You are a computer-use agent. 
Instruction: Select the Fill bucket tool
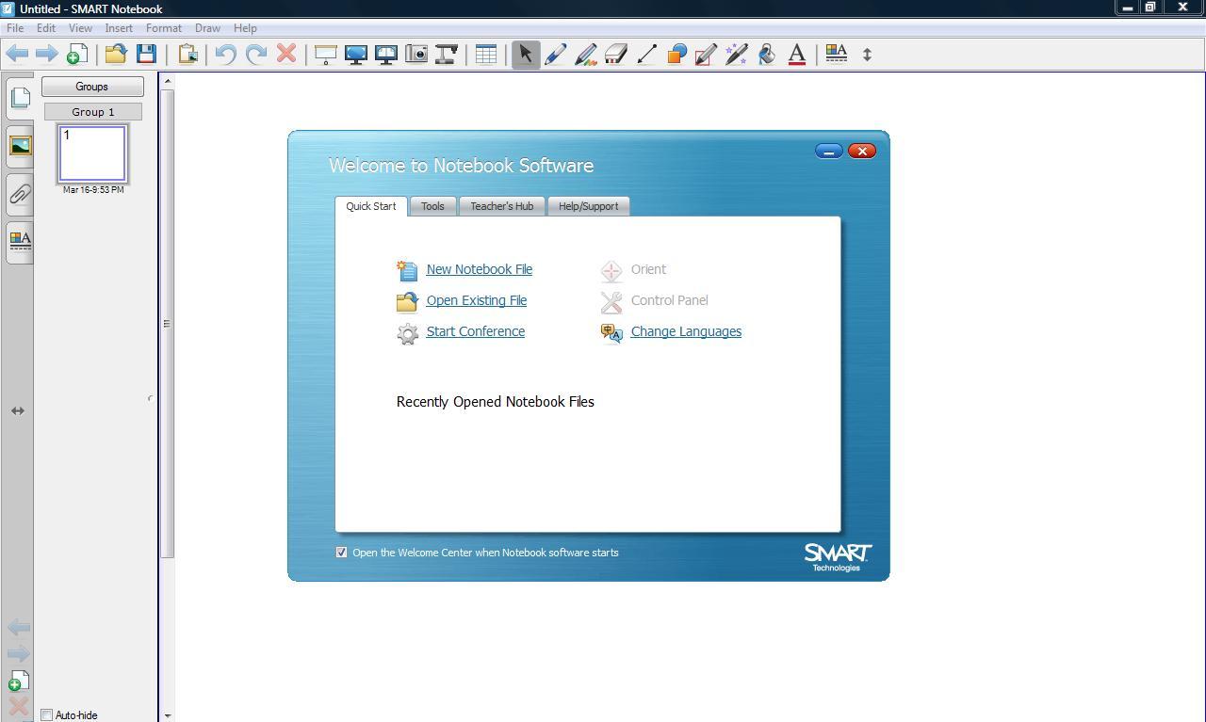[767, 54]
